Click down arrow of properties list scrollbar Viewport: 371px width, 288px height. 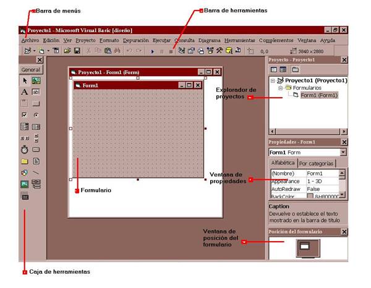tap(342, 194)
